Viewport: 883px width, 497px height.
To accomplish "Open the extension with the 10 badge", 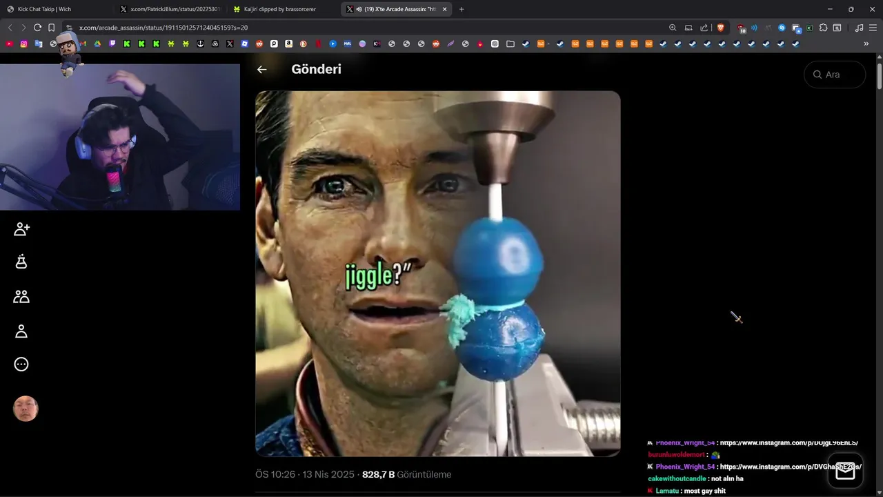I will click(x=741, y=28).
